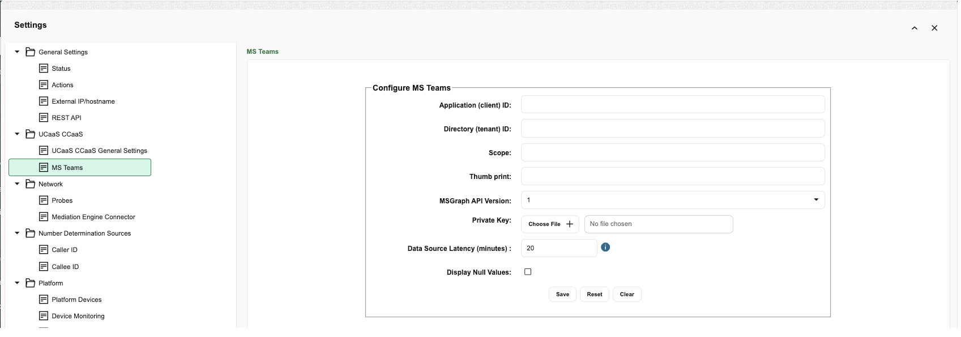
Task: Save the MS Teams configuration
Action: pyautogui.click(x=562, y=294)
